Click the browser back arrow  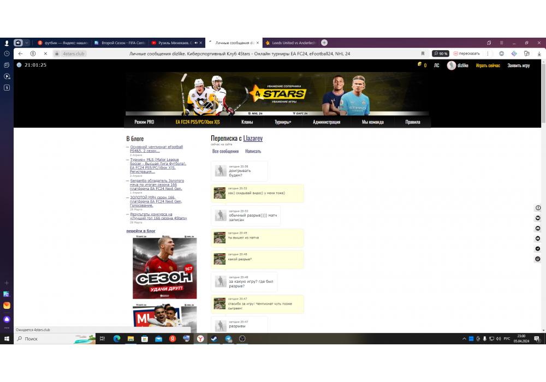(x=20, y=53)
